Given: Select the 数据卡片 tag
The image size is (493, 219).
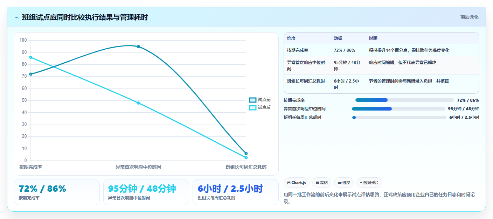Looking at the screenshot, I should pos(369,183).
